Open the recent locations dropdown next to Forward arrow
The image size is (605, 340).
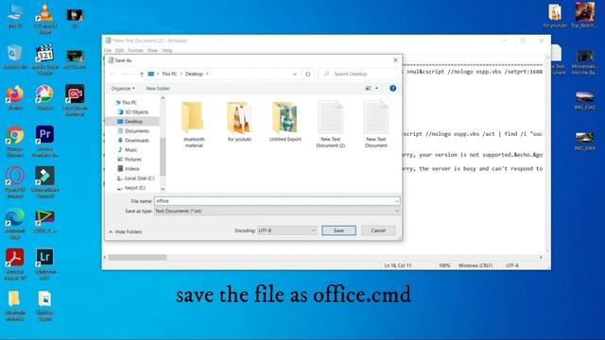pyautogui.click(x=133, y=74)
